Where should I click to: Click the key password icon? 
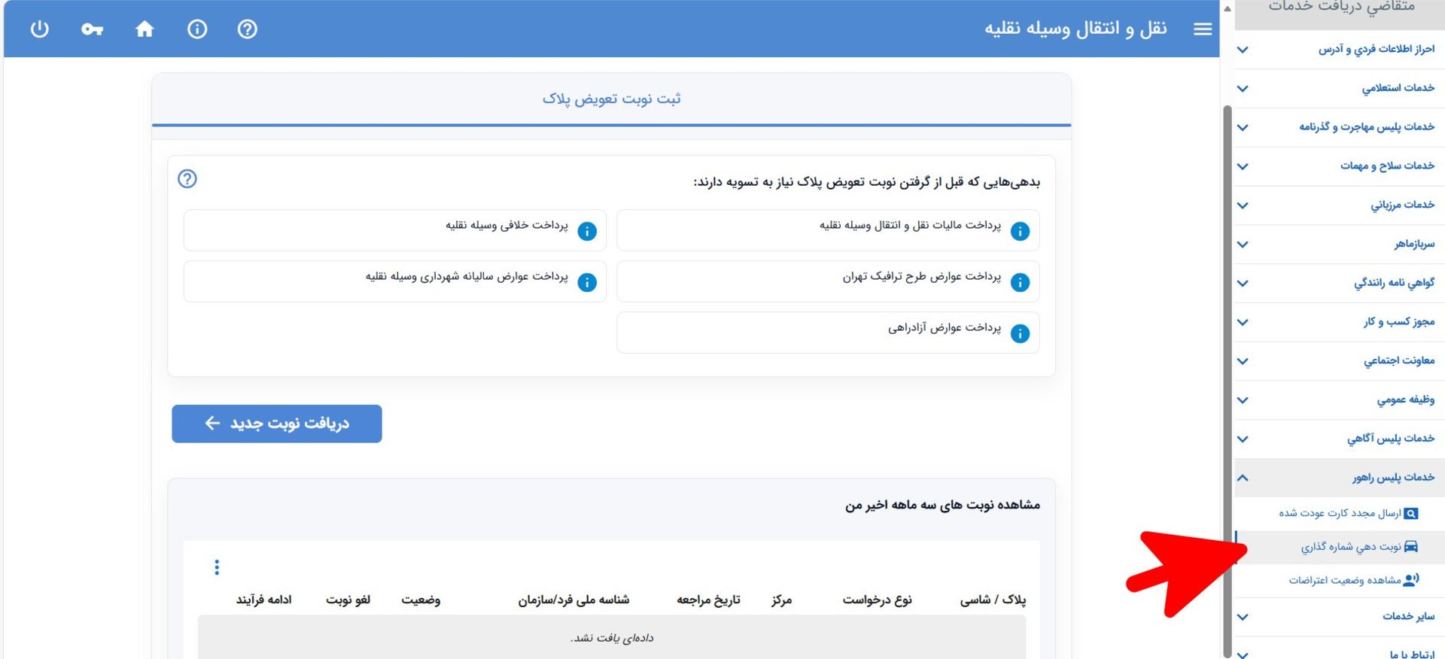pyautogui.click(x=92, y=29)
